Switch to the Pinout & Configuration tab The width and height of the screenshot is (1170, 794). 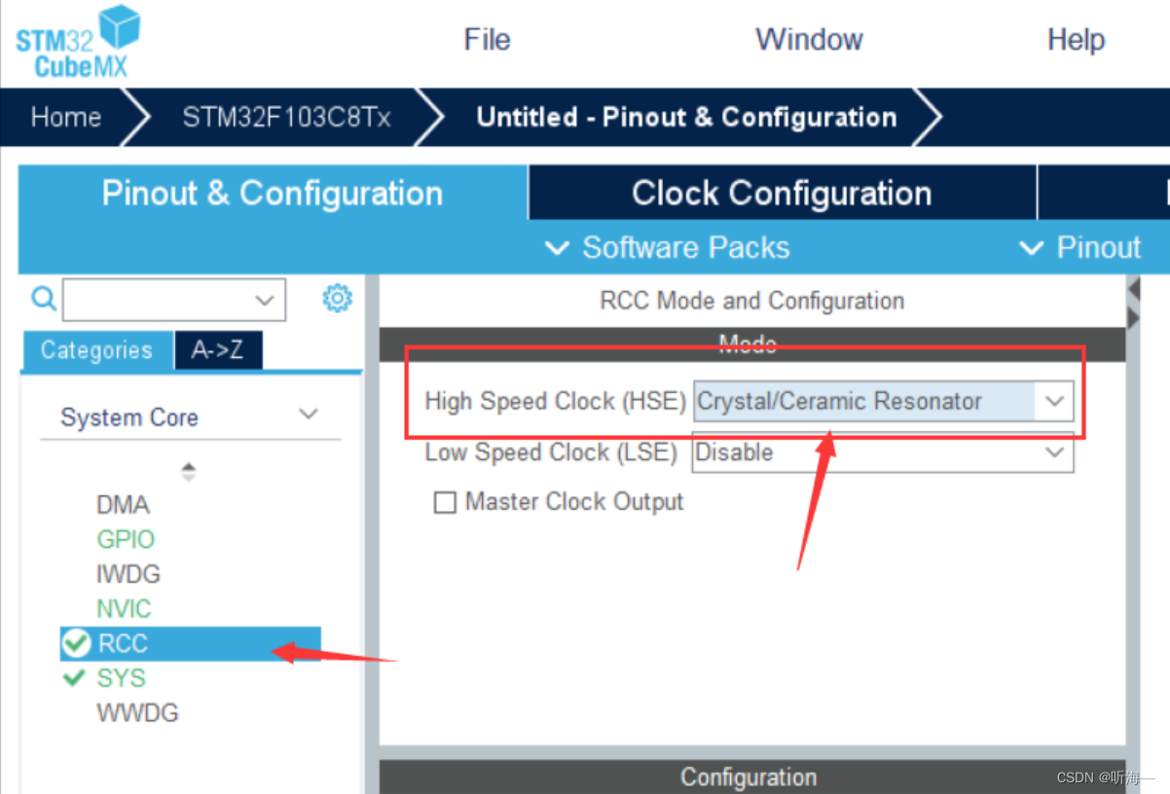273,193
